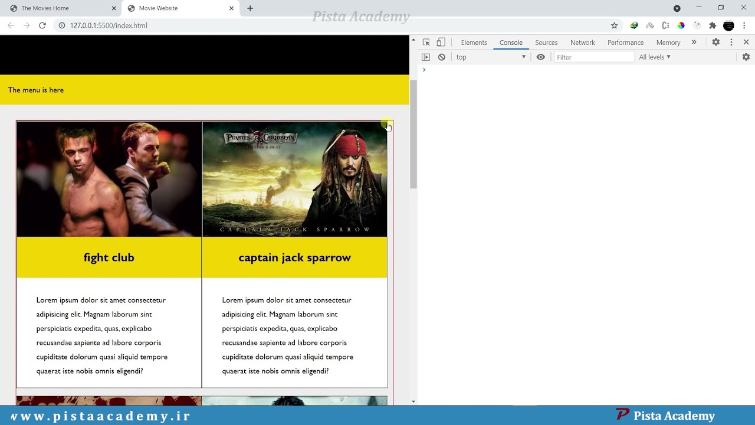The image size is (755, 425).
Task: Click the captain jack sparrow Lorem ipsum description
Action: point(288,335)
